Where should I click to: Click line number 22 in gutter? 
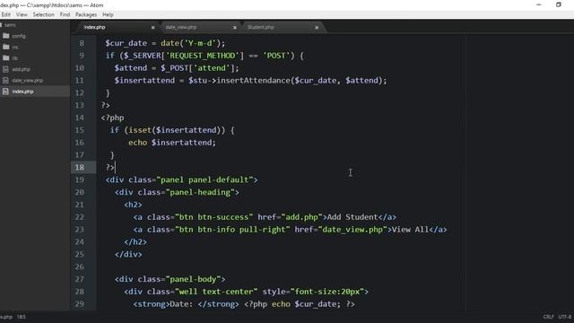[x=80, y=217]
